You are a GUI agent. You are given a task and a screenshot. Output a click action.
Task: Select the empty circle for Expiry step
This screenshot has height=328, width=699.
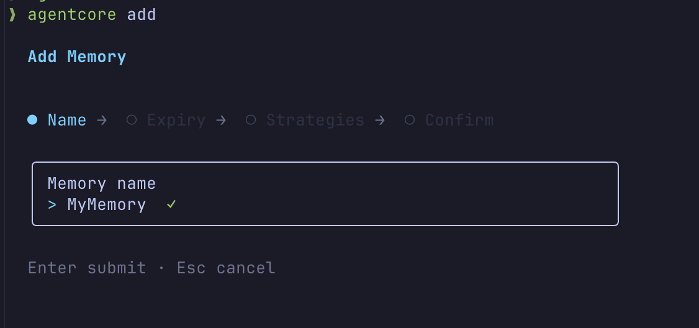click(x=132, y=120)
